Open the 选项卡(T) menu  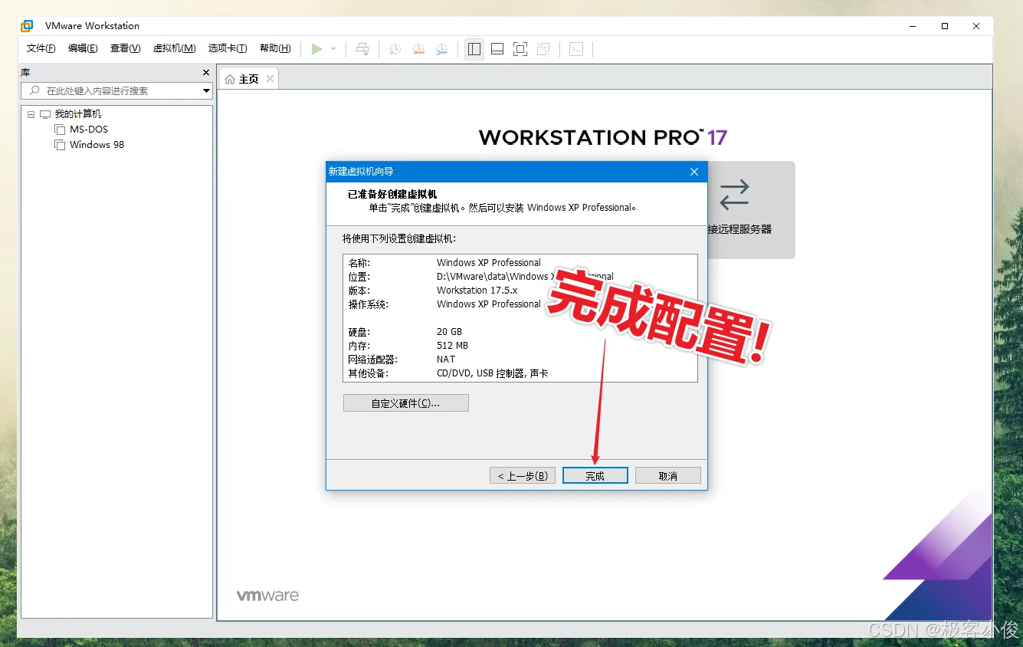228,48
